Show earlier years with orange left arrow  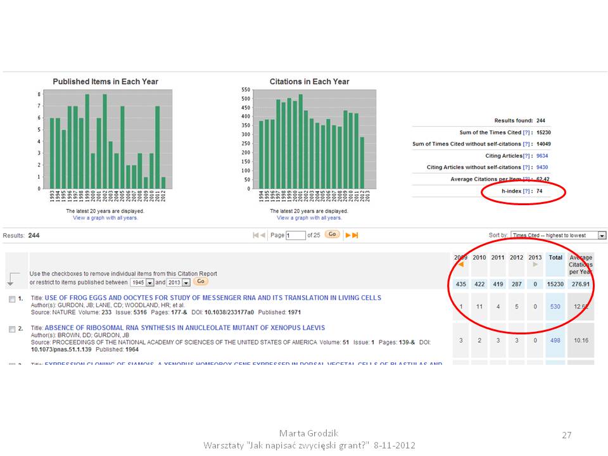pyautogui.click(x=460, y=265)
